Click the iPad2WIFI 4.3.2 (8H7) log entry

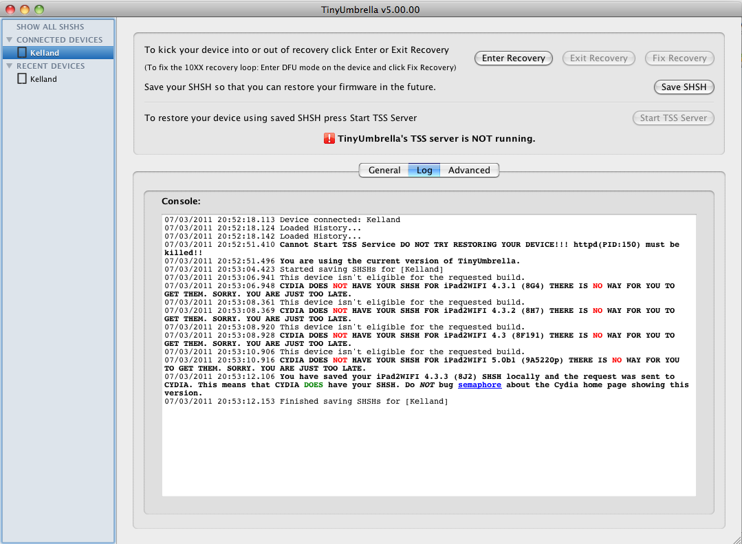click(x=419, y=314)
